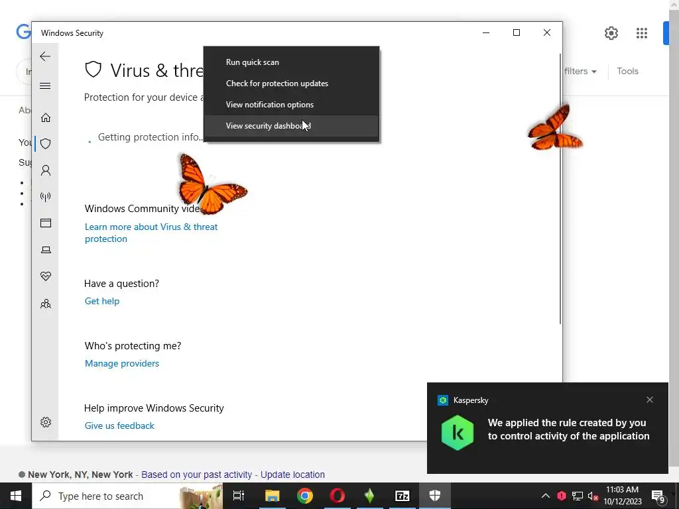Open the network icon in the system tray
This screenshot has width=679, height=509.
pos(578,496)
